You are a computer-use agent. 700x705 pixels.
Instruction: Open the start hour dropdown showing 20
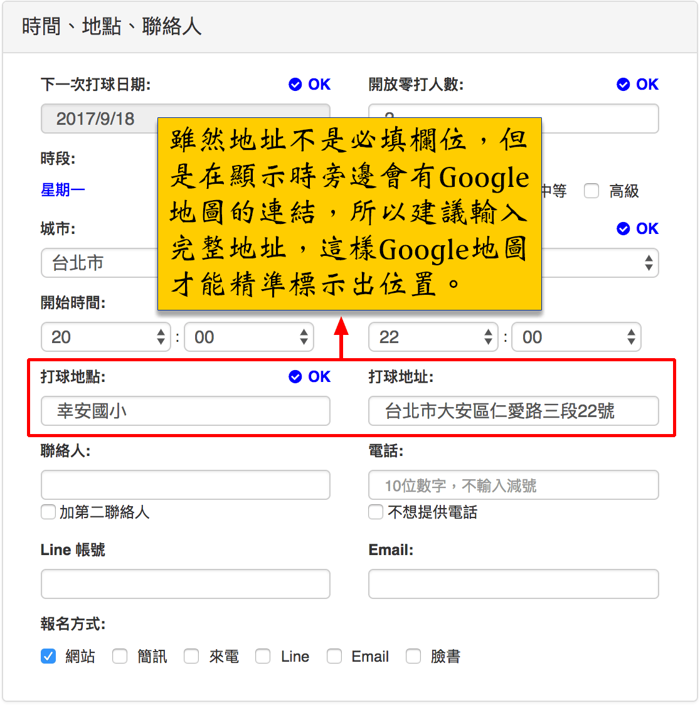(106, 337)
